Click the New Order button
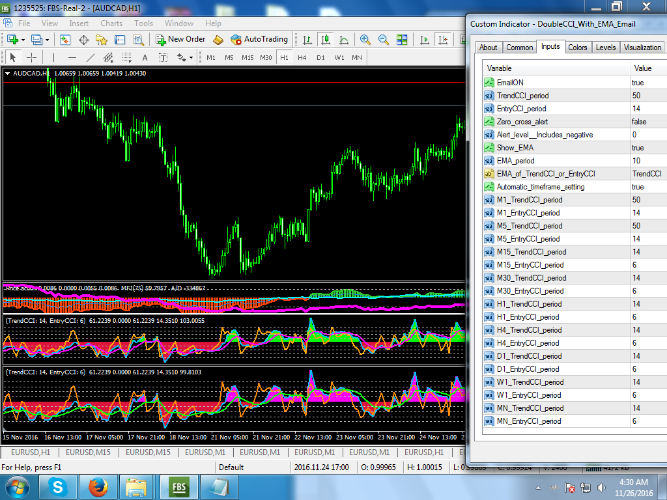 click(180, 39)
